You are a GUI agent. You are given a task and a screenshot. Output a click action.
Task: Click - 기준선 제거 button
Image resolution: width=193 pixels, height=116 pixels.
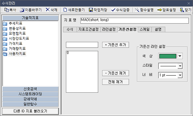click(x=115, y=73)
